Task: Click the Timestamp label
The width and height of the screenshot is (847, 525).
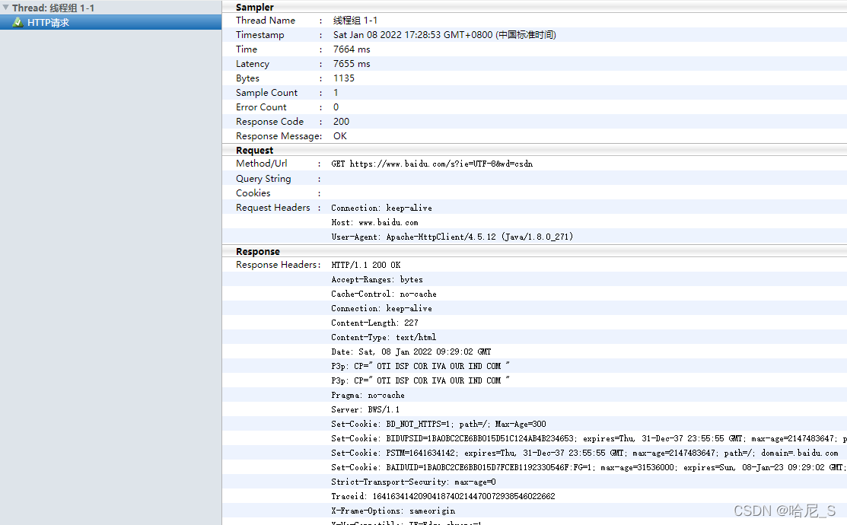Action: pos(260,34)
